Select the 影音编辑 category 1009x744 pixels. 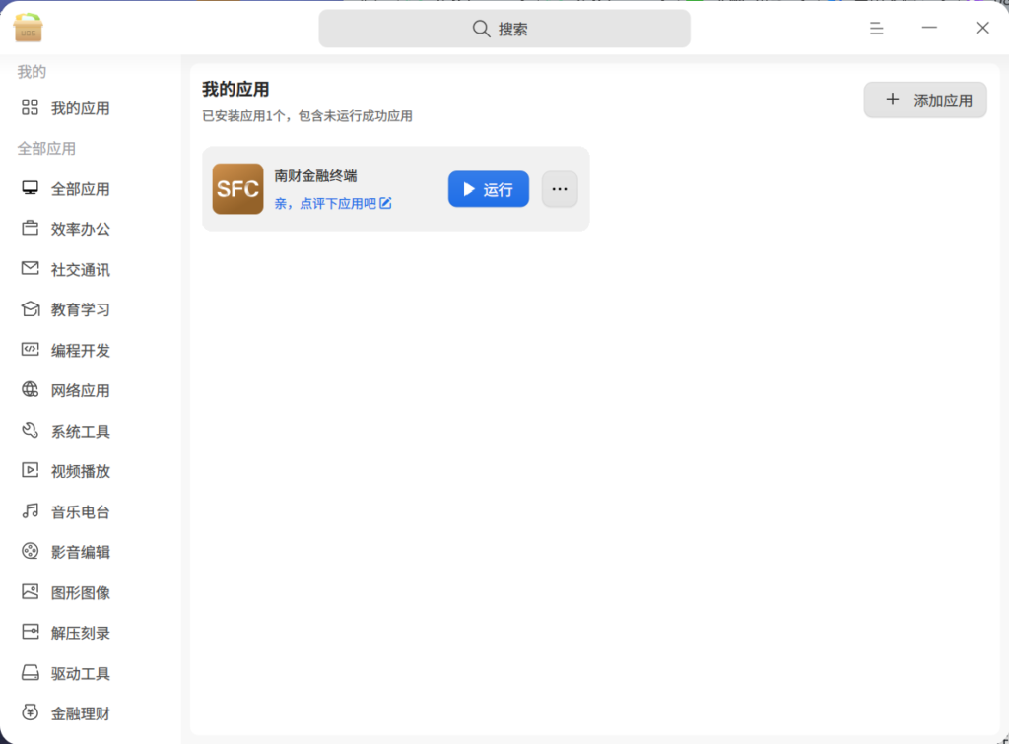pos(80,553)
